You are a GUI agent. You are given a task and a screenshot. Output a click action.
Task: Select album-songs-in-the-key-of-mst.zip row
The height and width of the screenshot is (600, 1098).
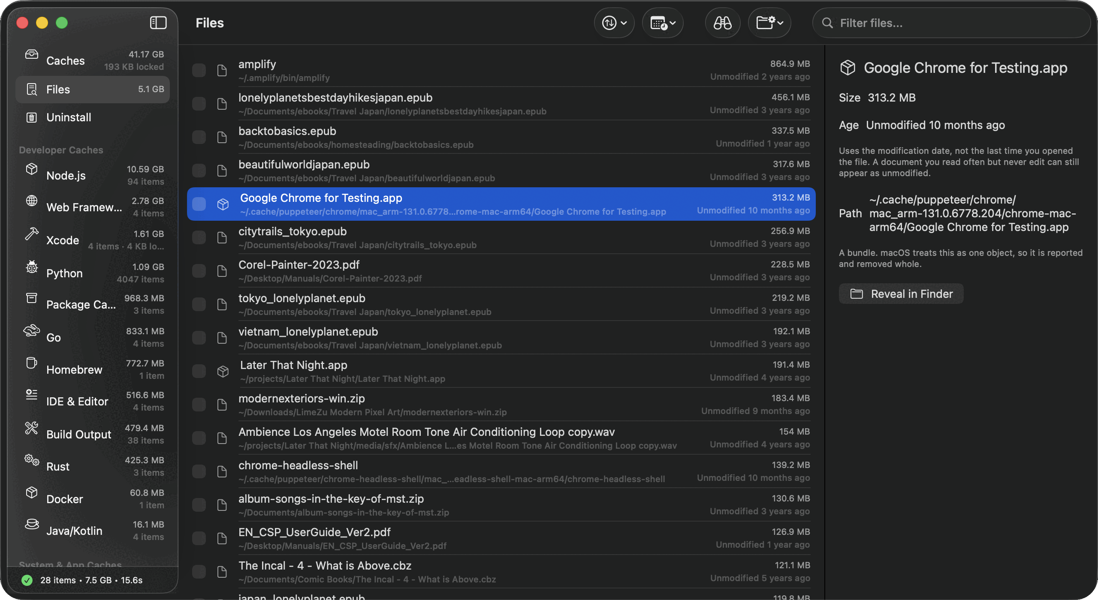(x=501, y=505)
